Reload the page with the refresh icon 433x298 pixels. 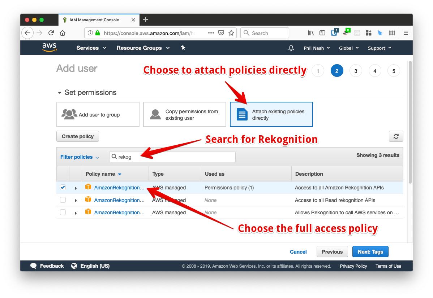pyautogui.click(x=51, y=33)
